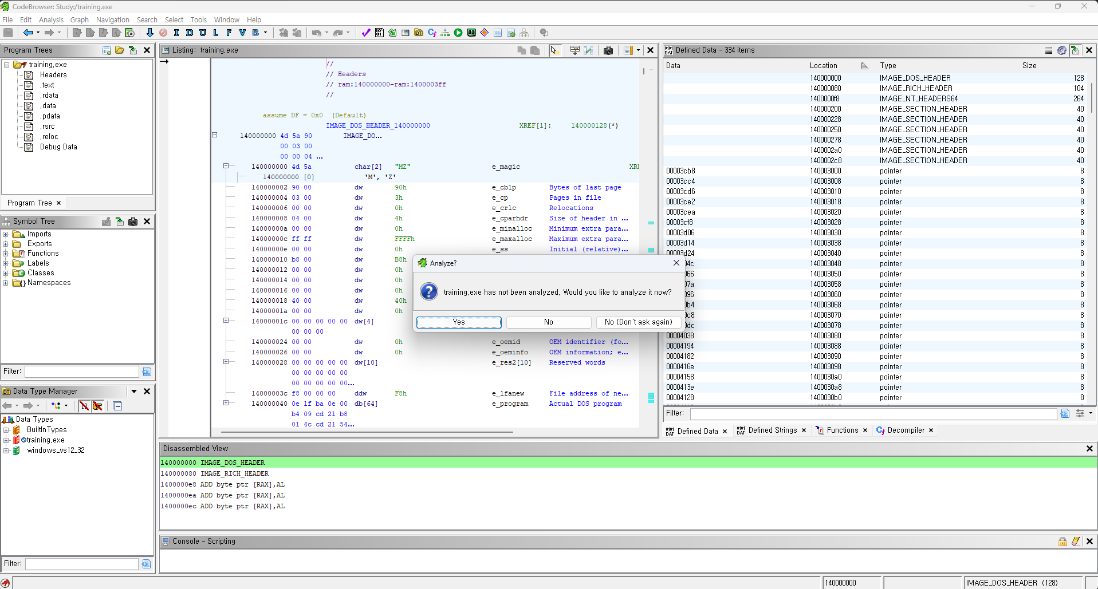Open the Analysis menu
The width and height of the screenshot is (1098, 589).
(51, 19)
